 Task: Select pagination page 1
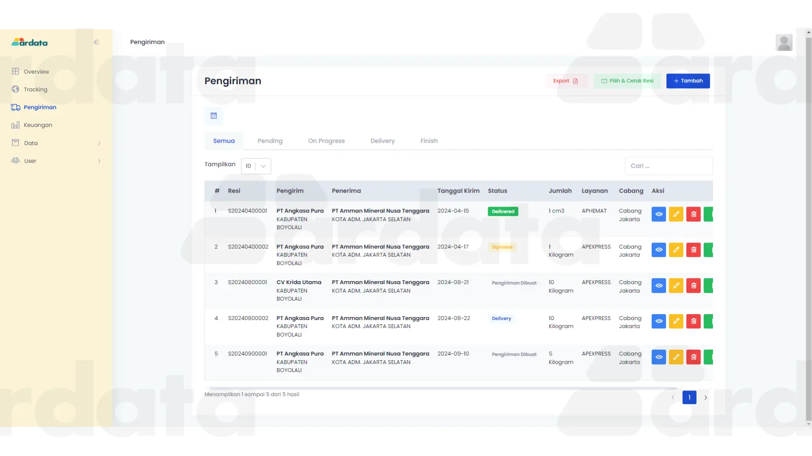[689, 397]
